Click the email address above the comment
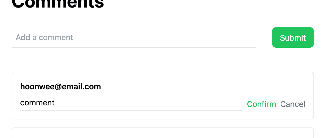Screen dimensions: 327x138 [60, 87]
